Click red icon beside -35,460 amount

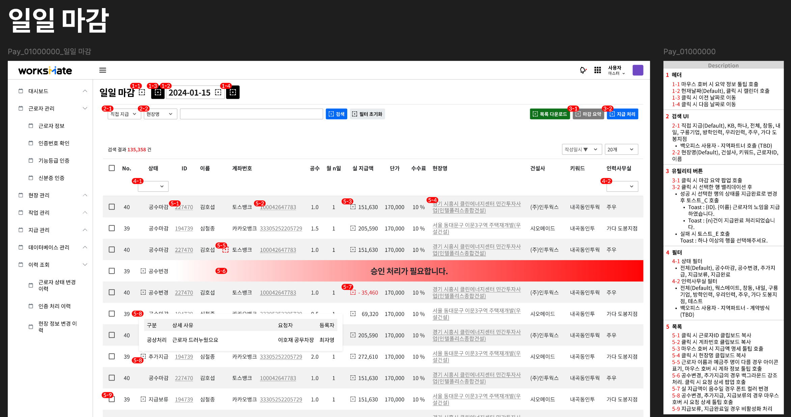[353, 292]
